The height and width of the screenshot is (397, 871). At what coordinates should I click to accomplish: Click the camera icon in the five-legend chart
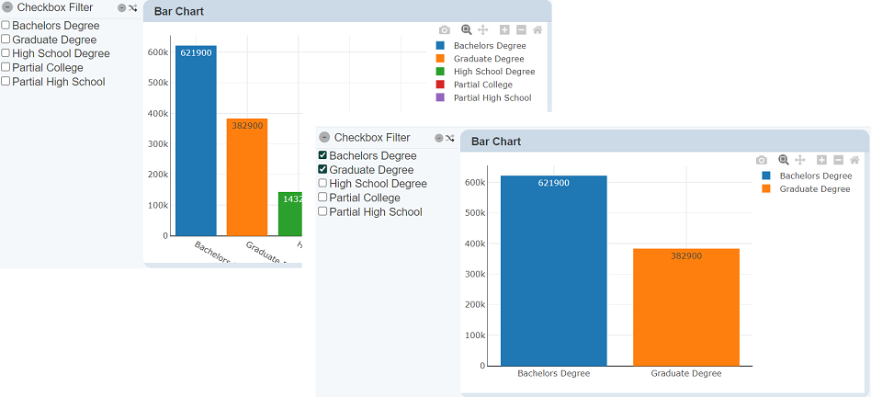click(x=445, y=29)
